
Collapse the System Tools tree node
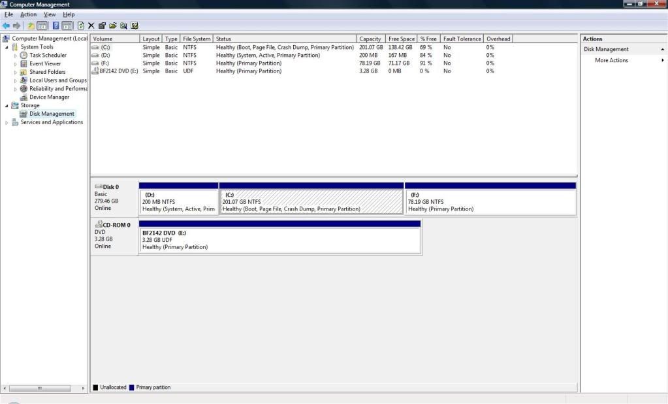point(7,47)
